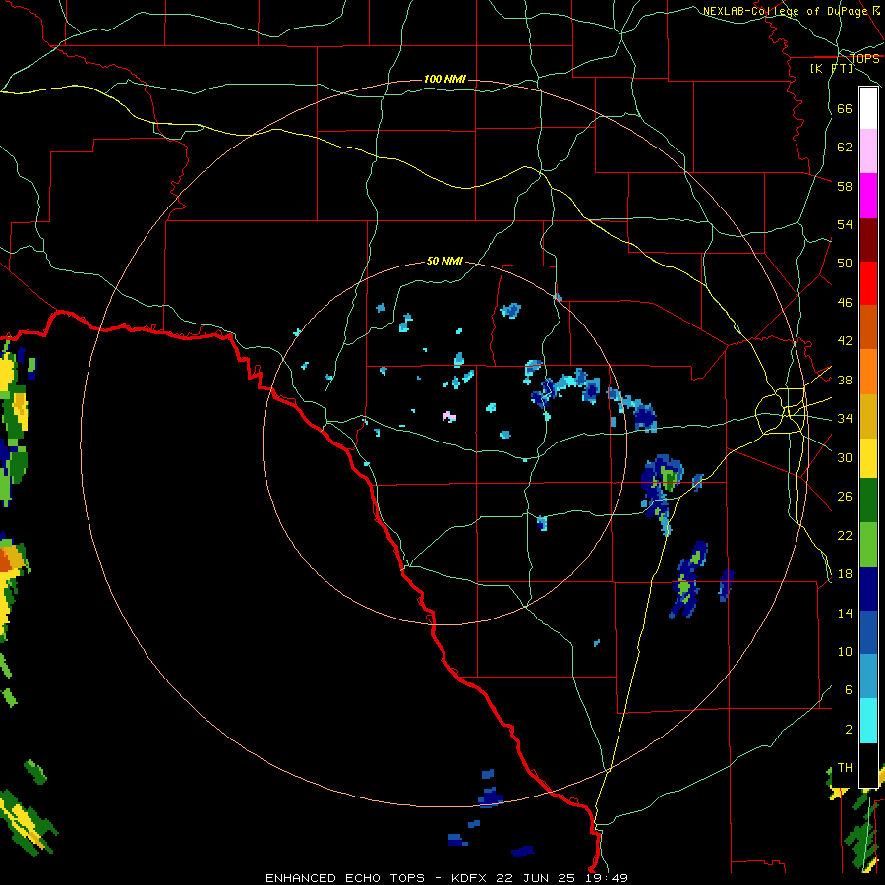Click the 34 legend scale value
Image resolution: width=885 pixels, height=885 pixels.
pos(845,419)
